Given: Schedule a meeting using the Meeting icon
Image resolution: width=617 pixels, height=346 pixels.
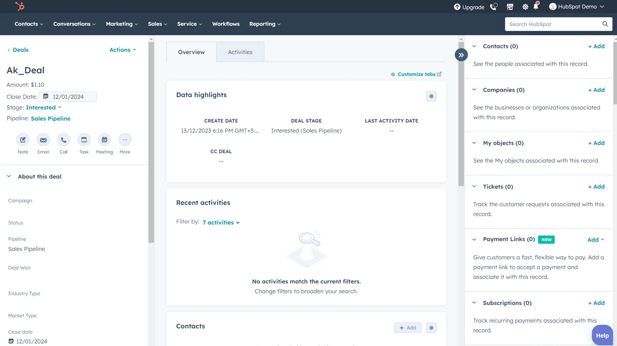Looking at the screenshot, I should click(x=104, y=140).
